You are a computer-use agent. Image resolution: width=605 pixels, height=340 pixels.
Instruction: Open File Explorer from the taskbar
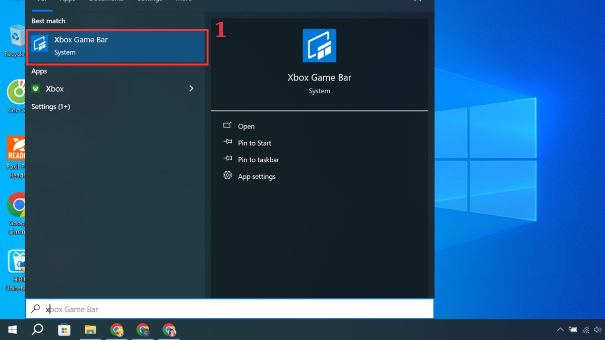(90, 330)
